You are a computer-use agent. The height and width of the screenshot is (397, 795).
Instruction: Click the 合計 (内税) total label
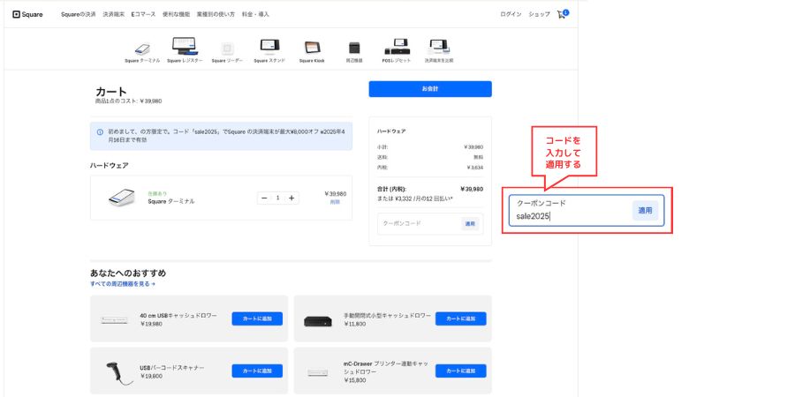pos(391,189)
